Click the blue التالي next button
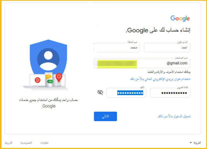Screen dimensions: 207x149 (105, 116)
